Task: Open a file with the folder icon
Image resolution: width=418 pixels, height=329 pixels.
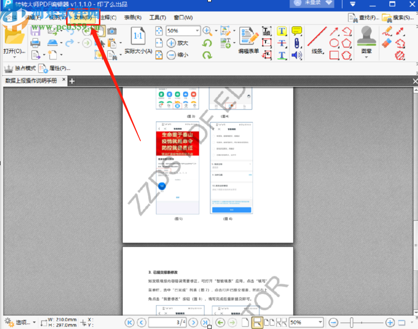Action: point(14,37)
